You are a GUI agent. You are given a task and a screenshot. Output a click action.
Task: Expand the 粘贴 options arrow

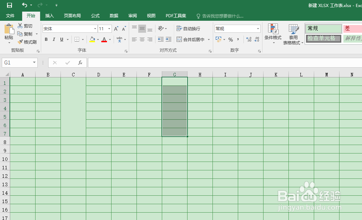9,43
